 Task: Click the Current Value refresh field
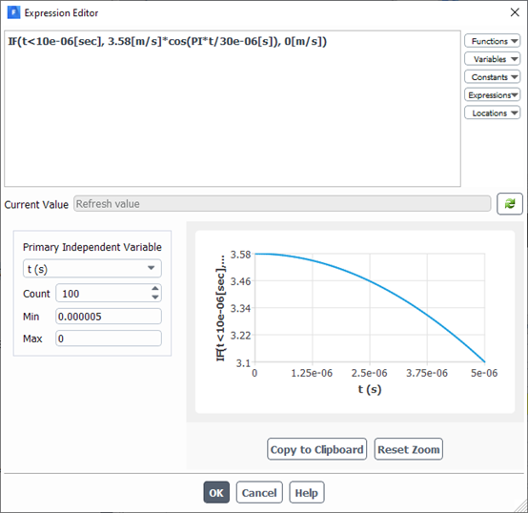coord(282,204)
